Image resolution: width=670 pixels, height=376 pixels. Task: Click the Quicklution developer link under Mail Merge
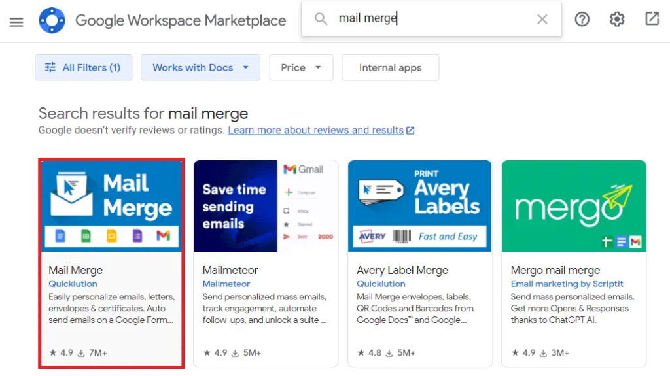pyautogui.click(x=73, y=284)
